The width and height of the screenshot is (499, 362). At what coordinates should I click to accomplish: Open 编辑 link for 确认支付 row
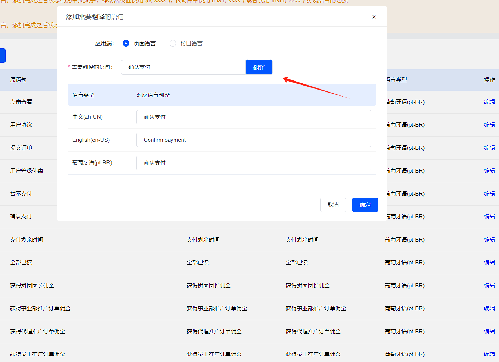489,217
